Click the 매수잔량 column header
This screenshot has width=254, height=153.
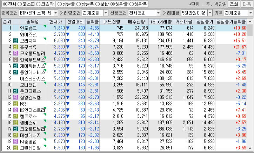pyautogui.click(x=136, y=21)
